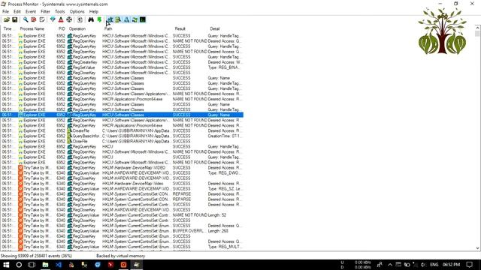The image size is (481, 270).
Task: Toggle the Capture magnifier icon
Action: point(26,19)
